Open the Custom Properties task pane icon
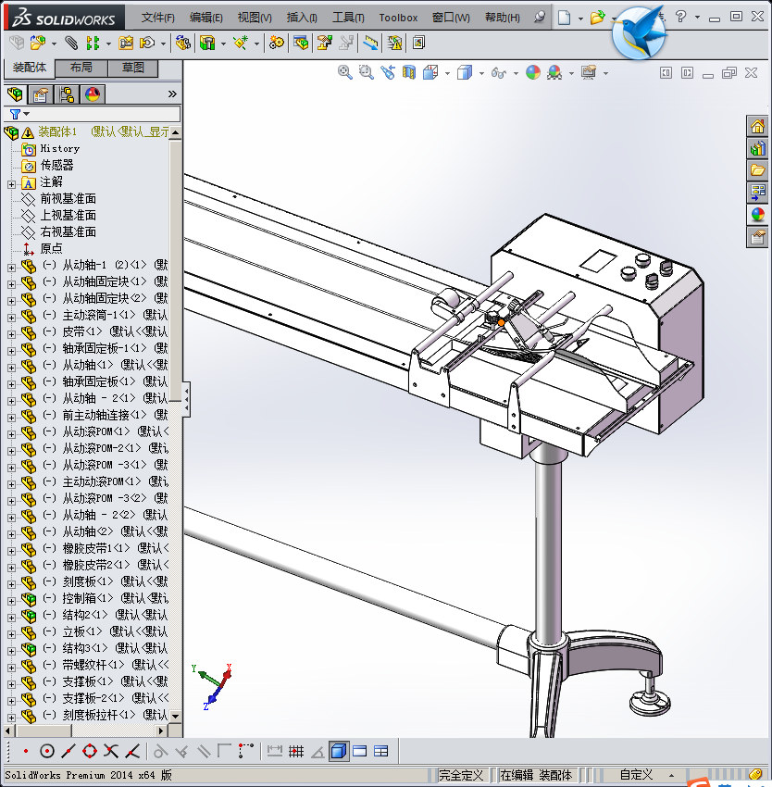 (757, 237)
